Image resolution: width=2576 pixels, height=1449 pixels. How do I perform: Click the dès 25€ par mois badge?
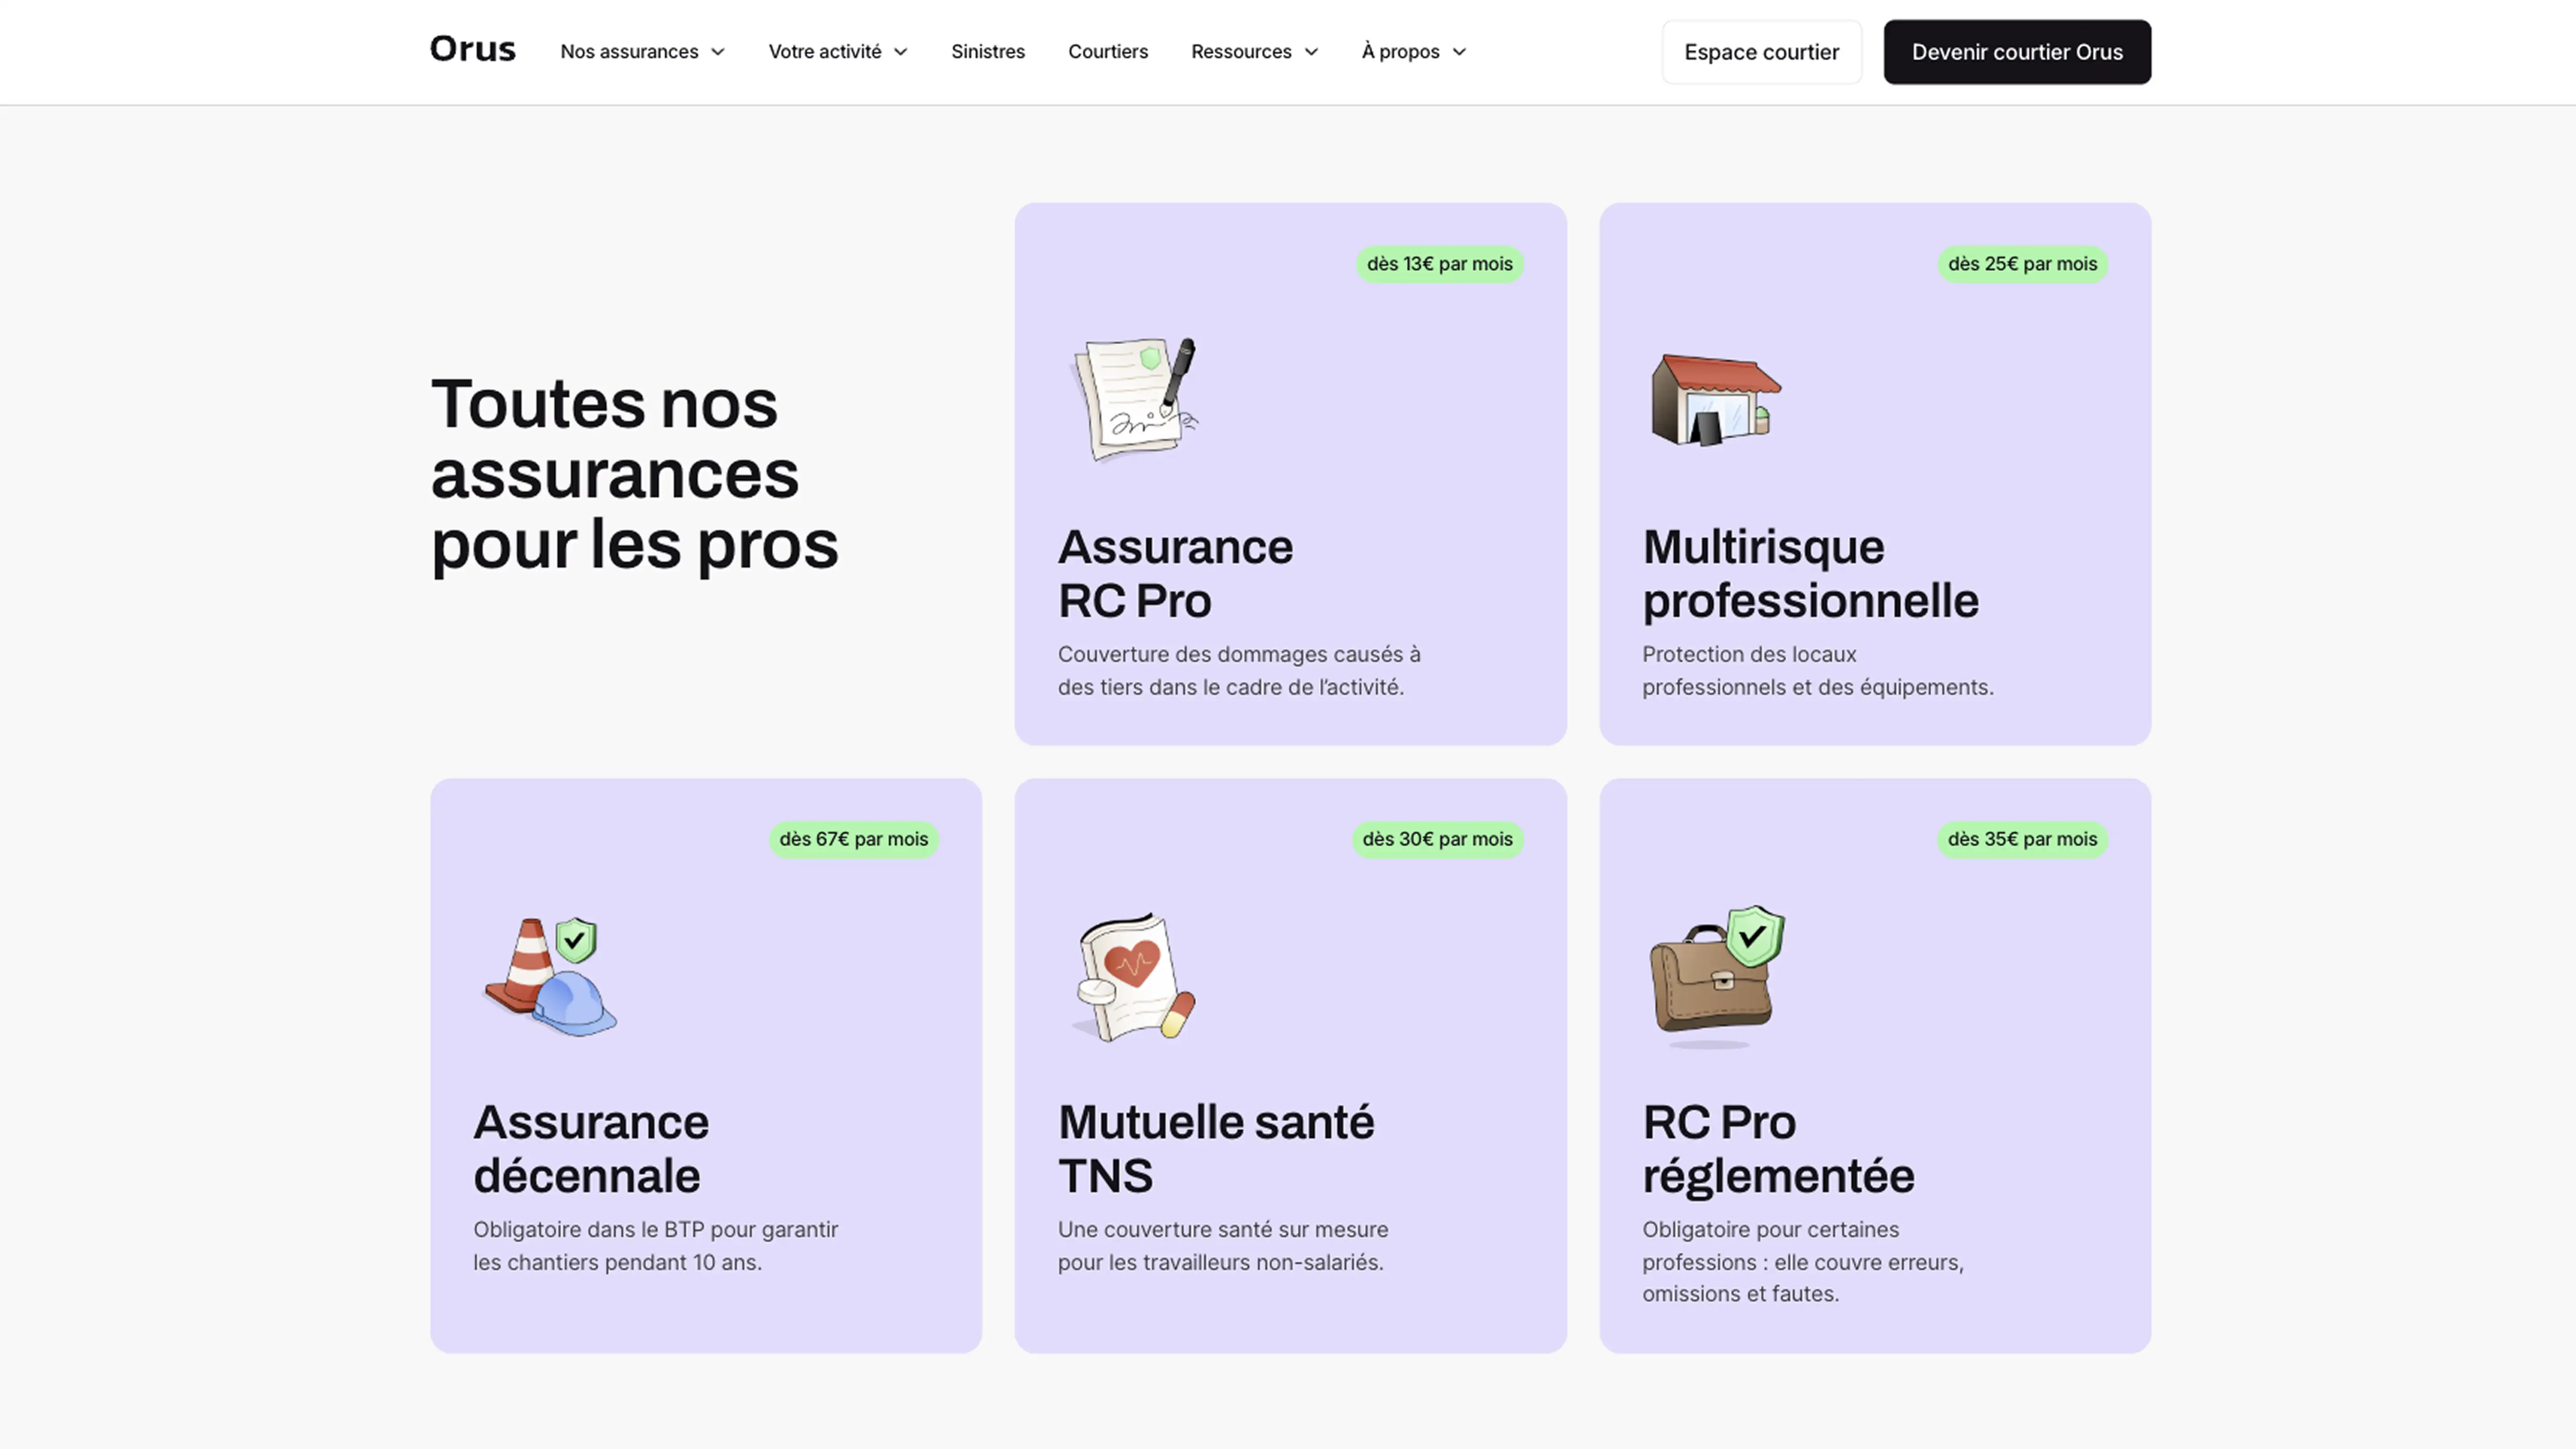2022,264
